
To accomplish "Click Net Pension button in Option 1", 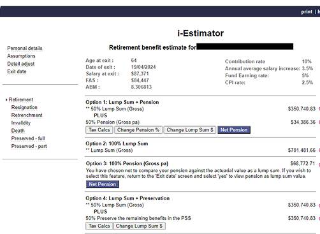I will click(234, 130).
